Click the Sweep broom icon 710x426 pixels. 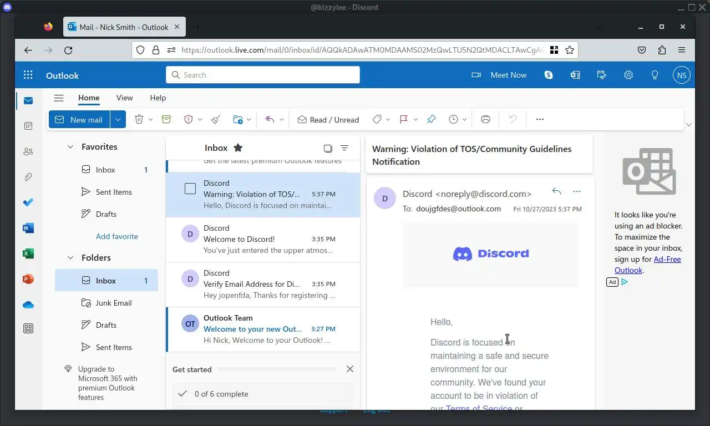[216, 119]
